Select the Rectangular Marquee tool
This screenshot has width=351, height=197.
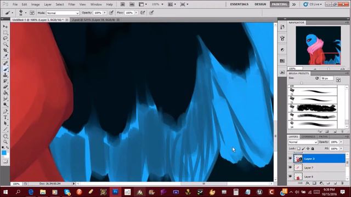pyautogui.click(x=5, y=33)
